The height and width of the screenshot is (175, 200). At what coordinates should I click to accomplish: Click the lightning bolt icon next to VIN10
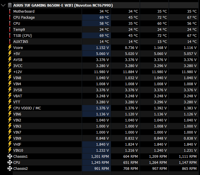(x=10, y=151)
